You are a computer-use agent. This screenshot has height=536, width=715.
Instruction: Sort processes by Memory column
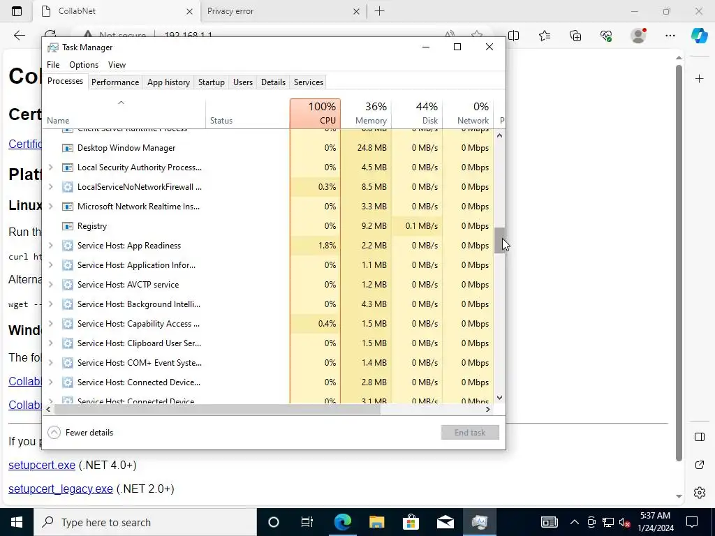[x=366, y=114]
